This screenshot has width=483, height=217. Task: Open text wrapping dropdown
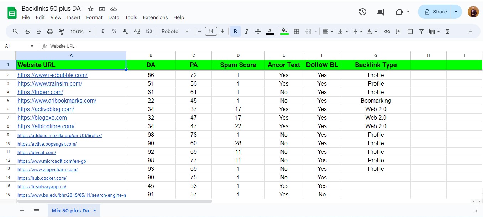357,31
